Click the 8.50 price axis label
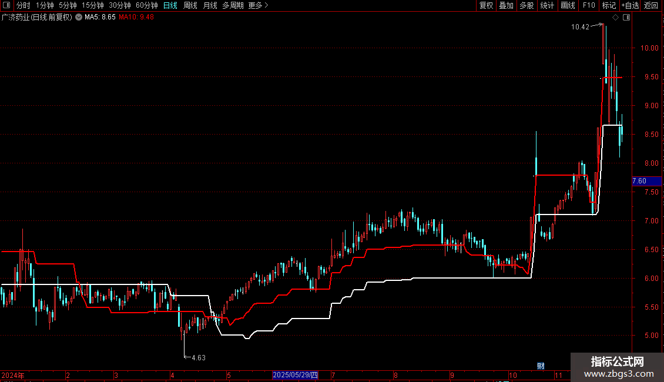This screenshot has height=382, width=664. pyautogui.click(x=651, y=135)
